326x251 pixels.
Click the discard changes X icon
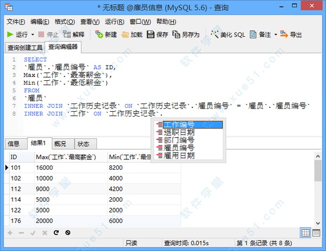click(x=45, y=233)
